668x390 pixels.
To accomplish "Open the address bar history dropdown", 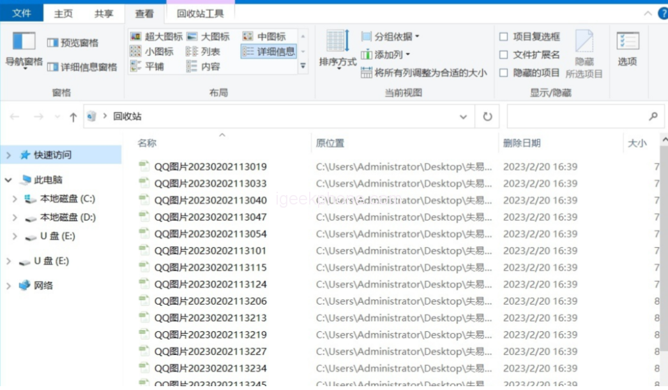I will tap(464, 117).
